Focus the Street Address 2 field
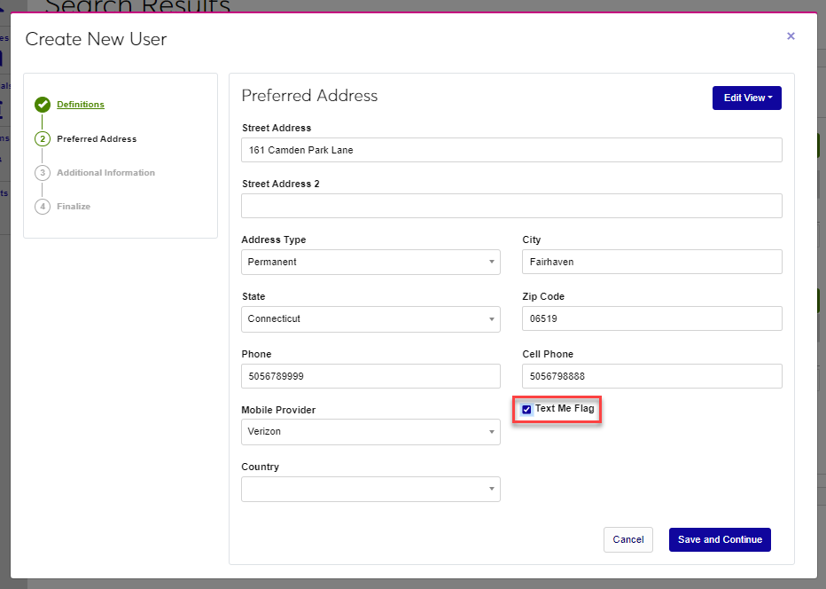This screenshot has width=826, height=589. 511,206
